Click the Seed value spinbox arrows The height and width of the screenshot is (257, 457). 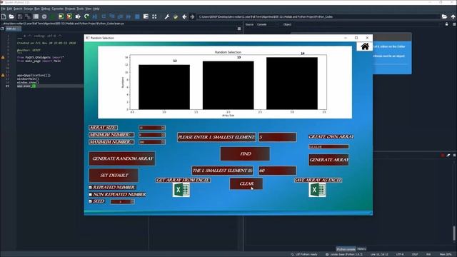coord(132,201)
